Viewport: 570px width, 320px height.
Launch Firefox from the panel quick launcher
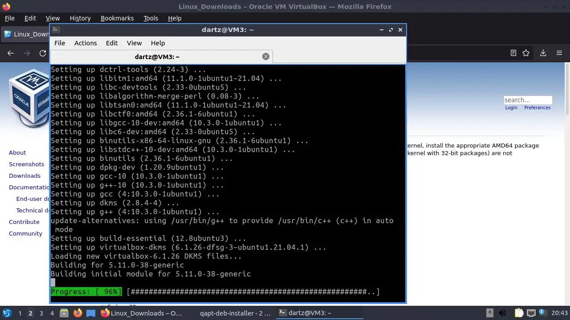coord(77,313)
